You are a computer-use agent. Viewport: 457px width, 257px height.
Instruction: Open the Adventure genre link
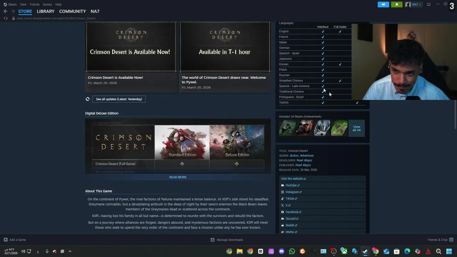(x=307, y=156)
